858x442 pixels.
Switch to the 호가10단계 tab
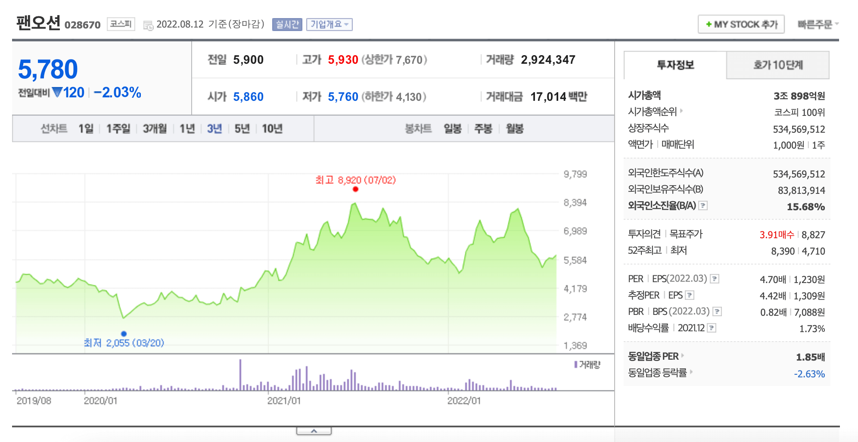(x=778, y=65)
